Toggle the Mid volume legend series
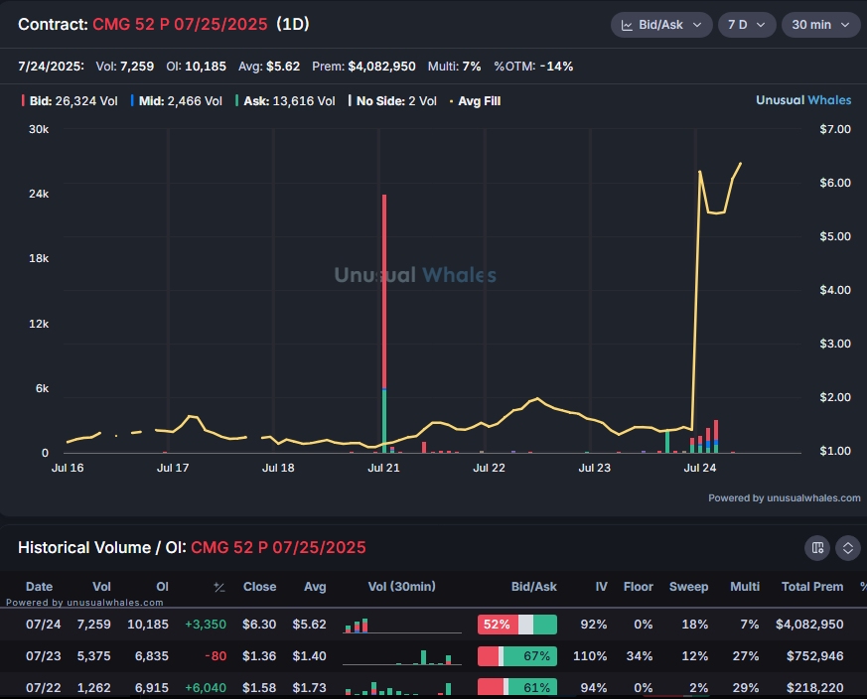Viewport: 867px width, 699px height. pos(177,101)
